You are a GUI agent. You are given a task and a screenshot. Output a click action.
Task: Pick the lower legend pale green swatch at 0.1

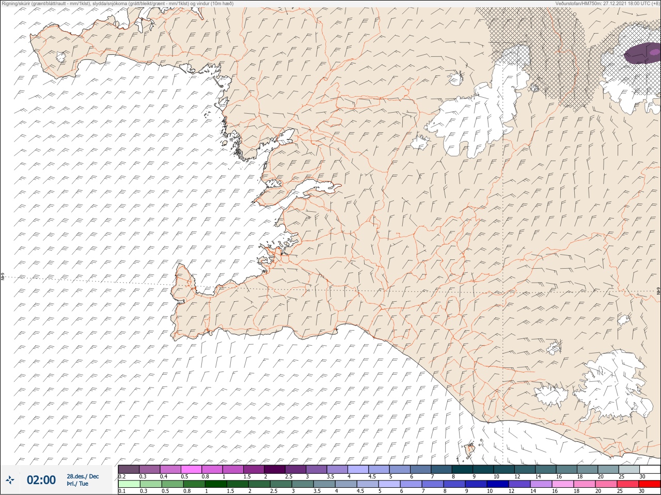(x=129, y=484)
